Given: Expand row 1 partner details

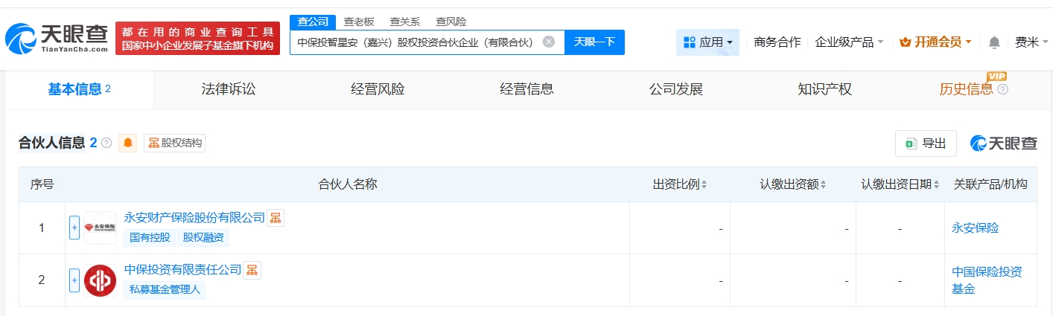Looking at the screenshot, I should coord(74,228).
